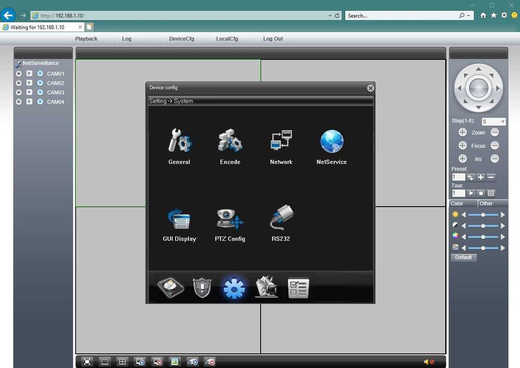Click the Tour number input field
Screen dimensions: 520x368
tap(458, 193)
